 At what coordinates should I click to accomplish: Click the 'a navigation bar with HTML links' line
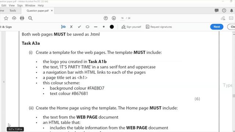click(94, 72)
